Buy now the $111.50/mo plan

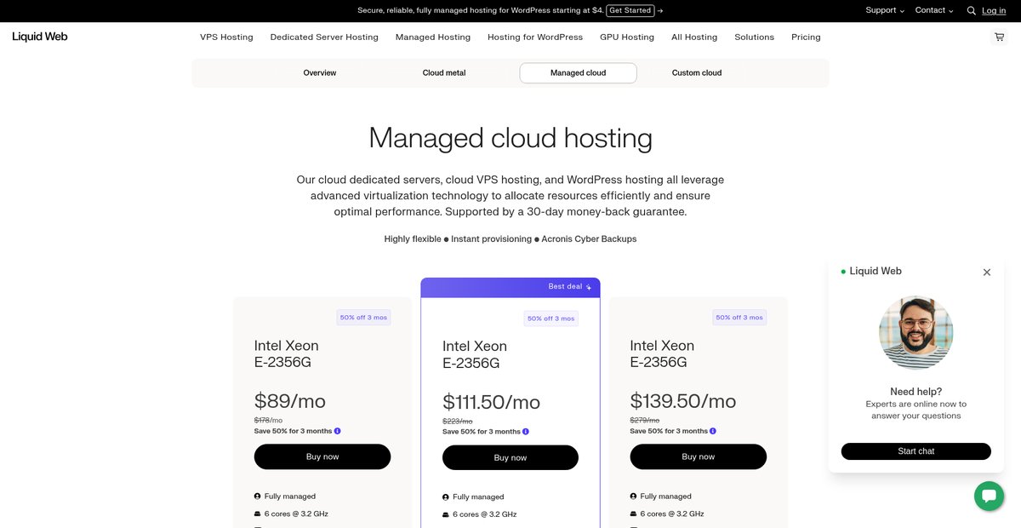pos(510,457)
